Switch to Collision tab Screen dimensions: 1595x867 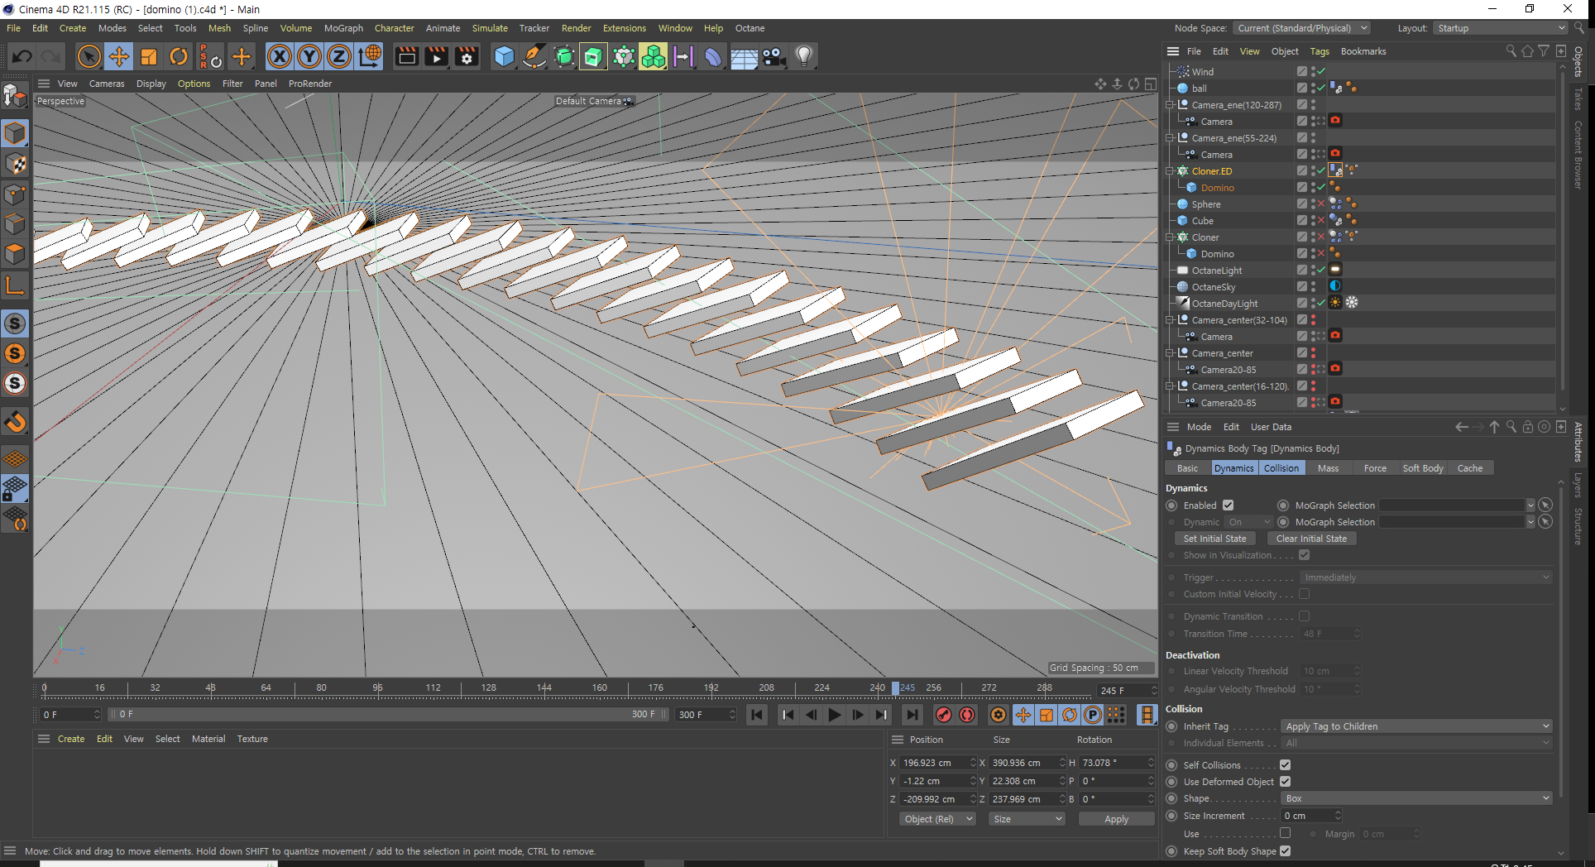1281,468
